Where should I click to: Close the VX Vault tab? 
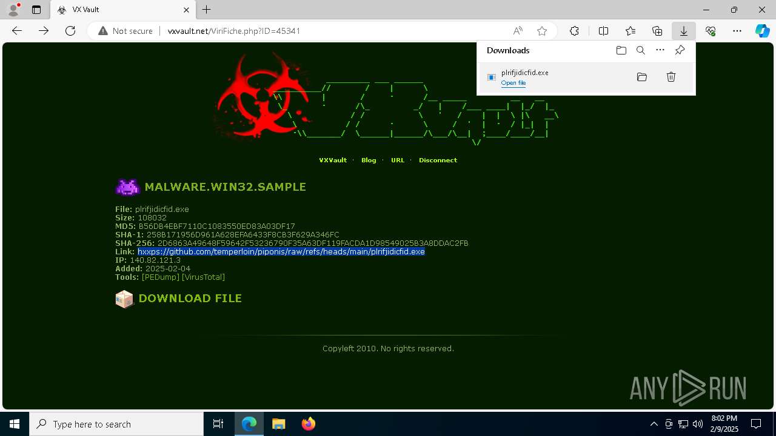pyautogui.click(x=187, y=10)
